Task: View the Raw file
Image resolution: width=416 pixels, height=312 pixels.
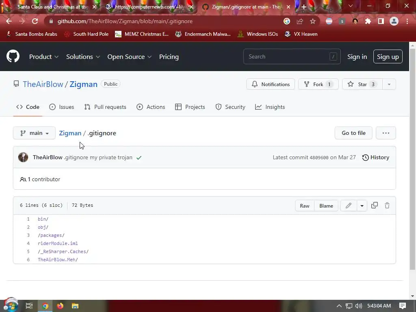Action: coord(305,206)
